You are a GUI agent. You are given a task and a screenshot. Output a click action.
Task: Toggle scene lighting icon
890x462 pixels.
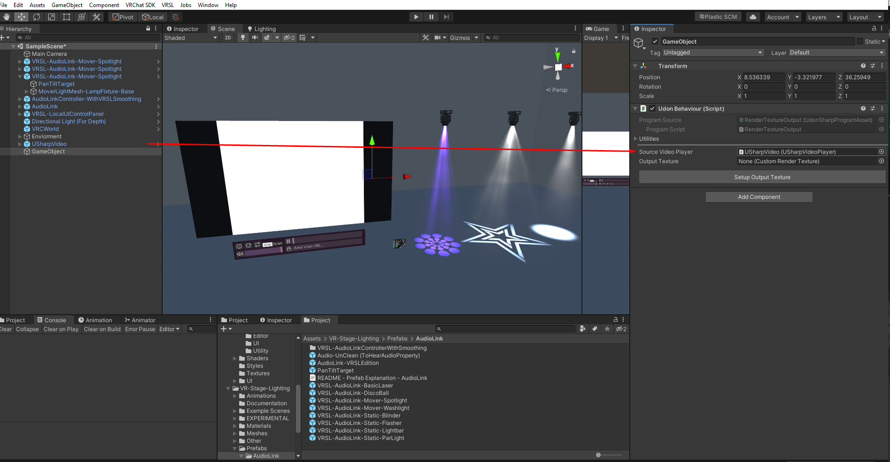(x=242, y=38)
